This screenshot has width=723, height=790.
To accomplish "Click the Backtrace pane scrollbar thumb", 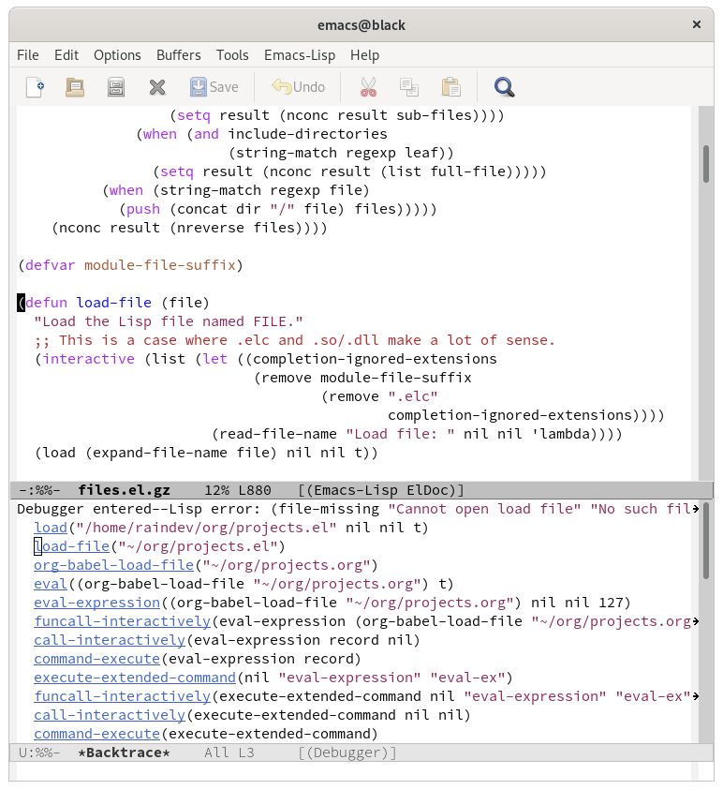I will (706, 541).
